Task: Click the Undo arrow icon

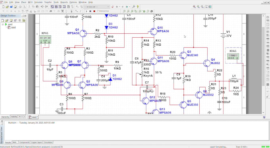Action: pyautogui.click(x=42, y=7)
